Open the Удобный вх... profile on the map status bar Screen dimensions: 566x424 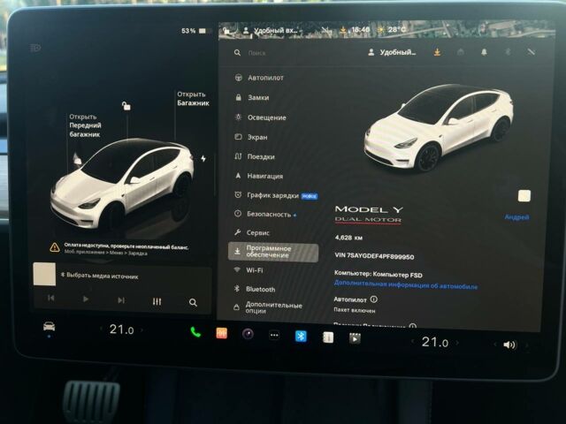271,31
